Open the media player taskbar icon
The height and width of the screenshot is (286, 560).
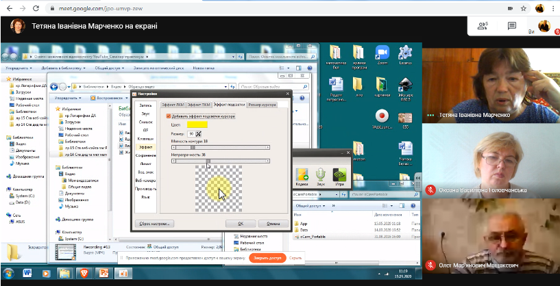46,274
